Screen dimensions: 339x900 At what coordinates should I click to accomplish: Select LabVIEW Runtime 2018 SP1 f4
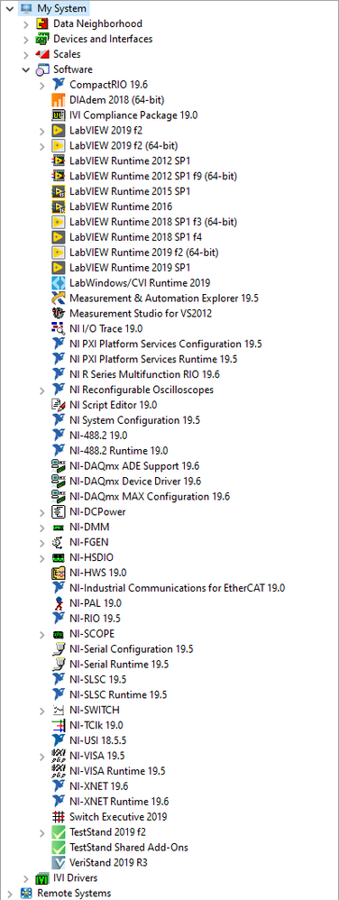[136, 237]
